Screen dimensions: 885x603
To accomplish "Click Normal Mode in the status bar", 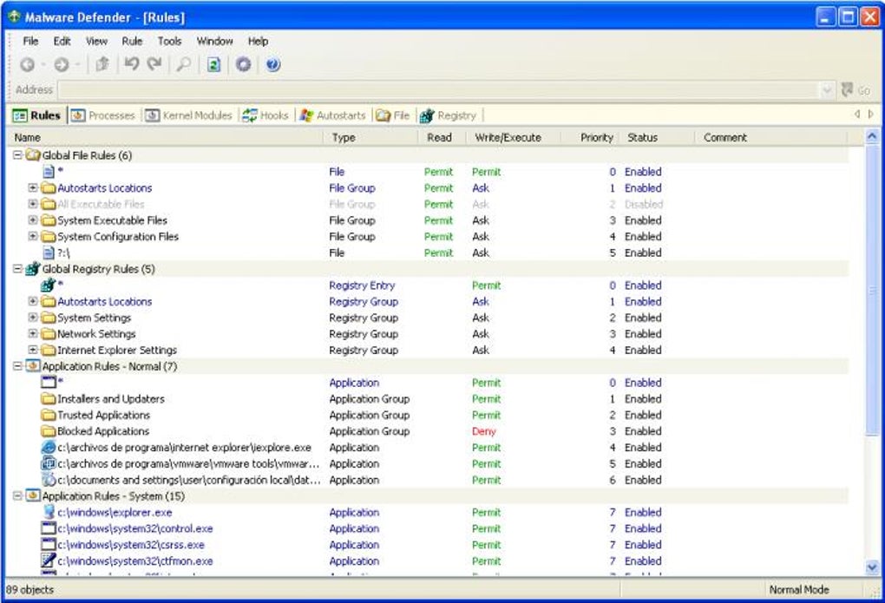I will coord(798,589).
